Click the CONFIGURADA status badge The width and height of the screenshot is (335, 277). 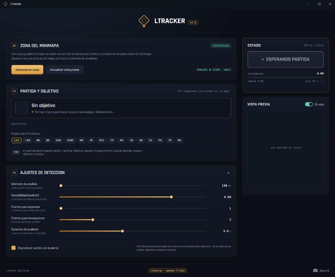click(x=221, y=46)
